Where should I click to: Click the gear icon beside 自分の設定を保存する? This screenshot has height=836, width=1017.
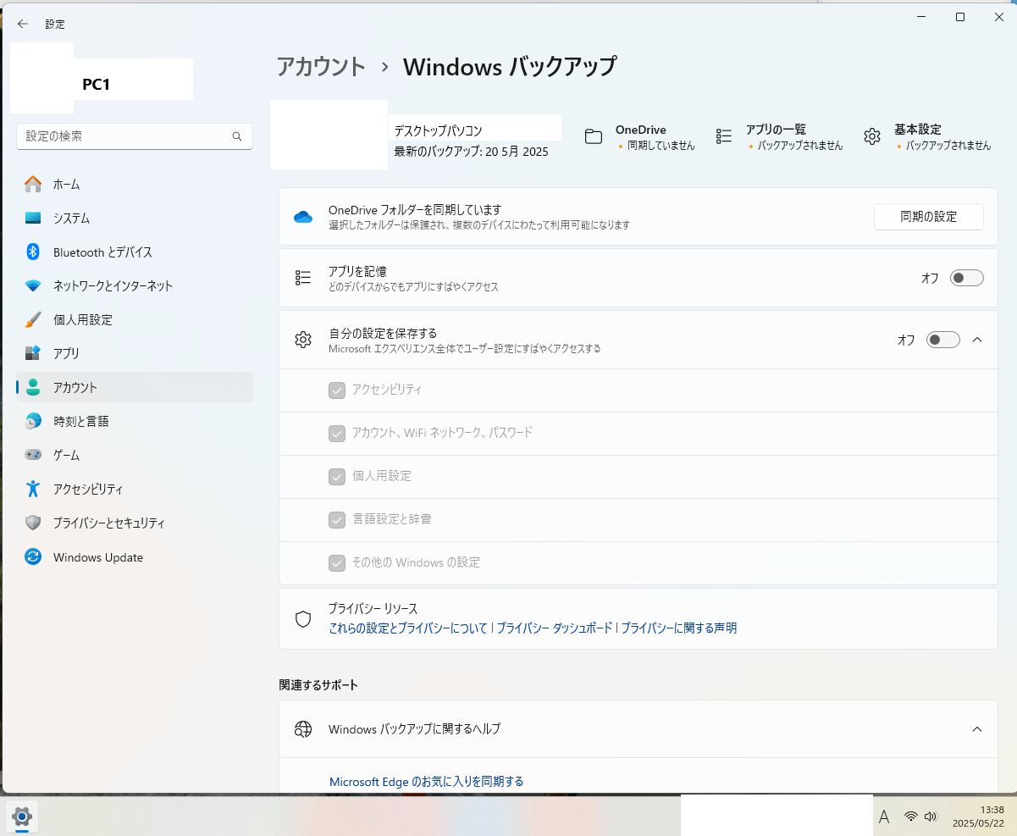[303, 340]
